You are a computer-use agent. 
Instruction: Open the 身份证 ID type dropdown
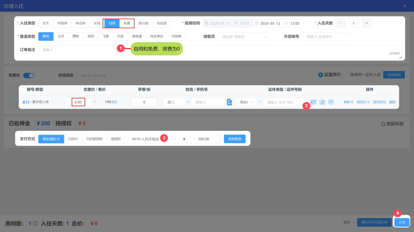pos(246,102)
